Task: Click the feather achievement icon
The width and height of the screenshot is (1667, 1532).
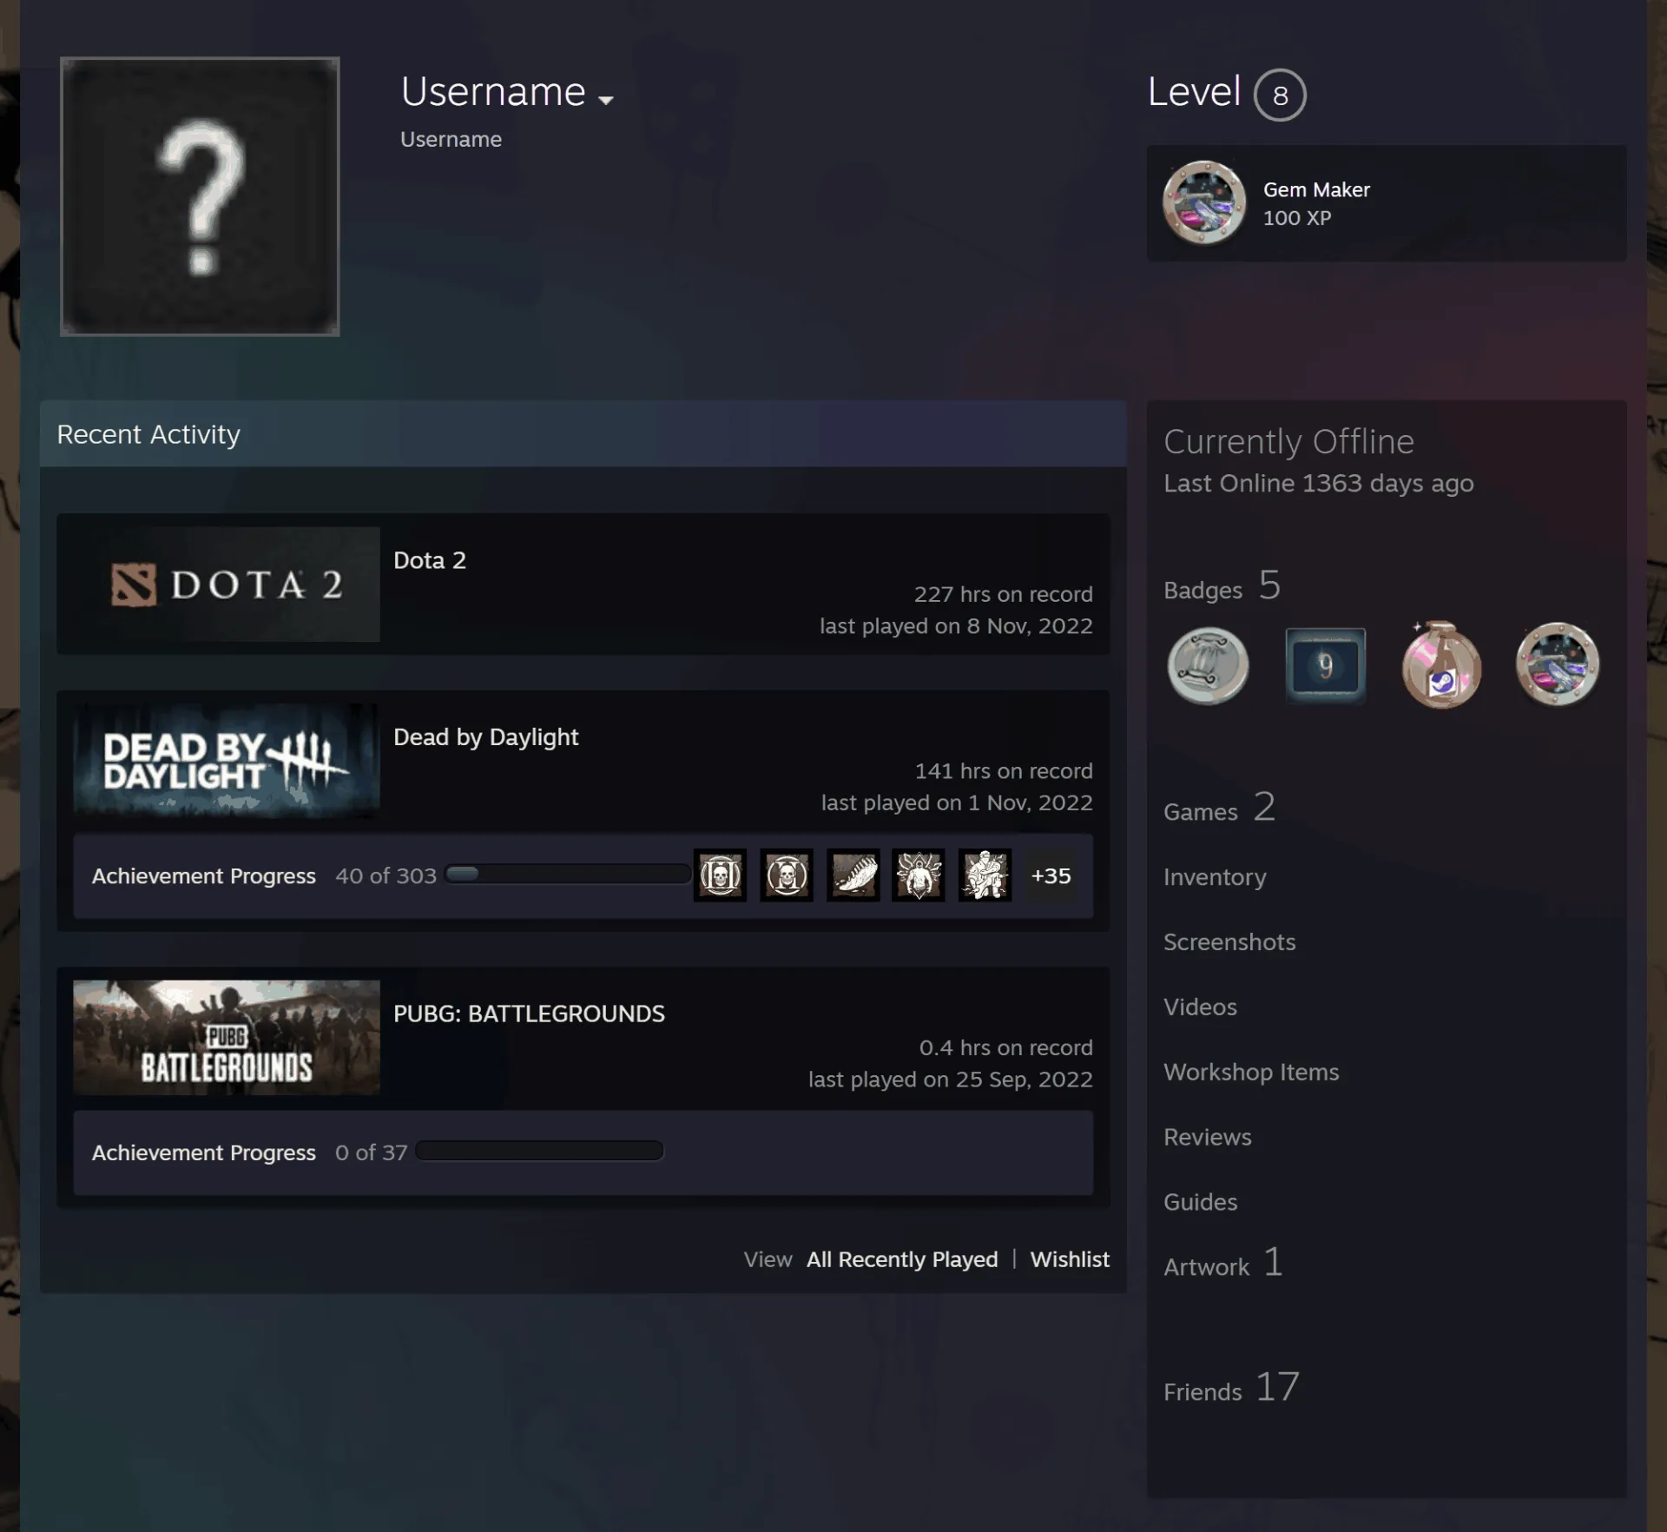Action: click(853, 875)
